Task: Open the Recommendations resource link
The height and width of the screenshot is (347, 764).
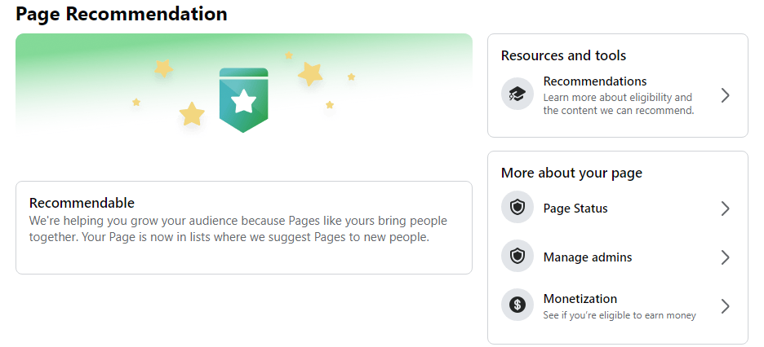Action: tap(617, 95)
